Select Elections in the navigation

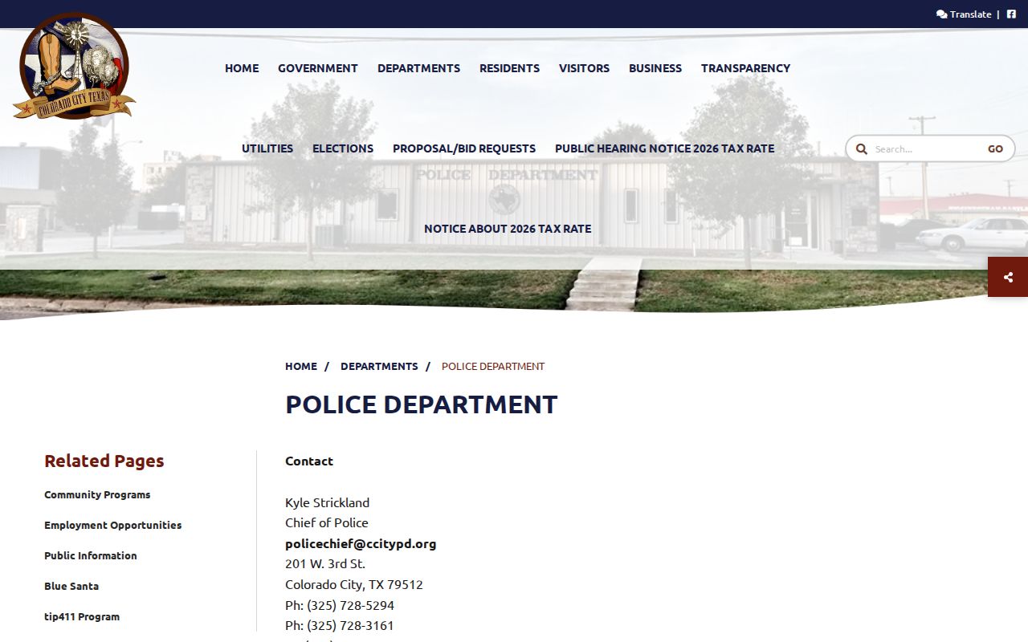coord(343,148)
